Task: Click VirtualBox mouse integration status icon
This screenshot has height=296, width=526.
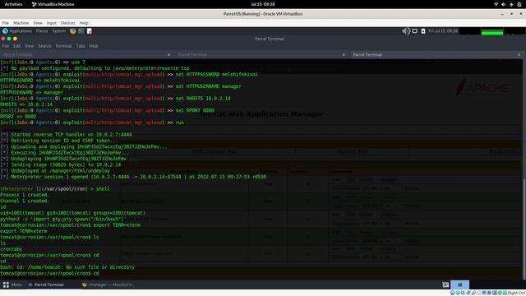Action: (500, 293)
